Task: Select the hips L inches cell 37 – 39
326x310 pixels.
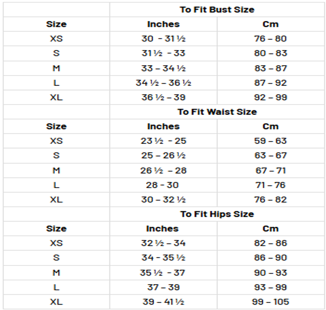Action: 163,287
